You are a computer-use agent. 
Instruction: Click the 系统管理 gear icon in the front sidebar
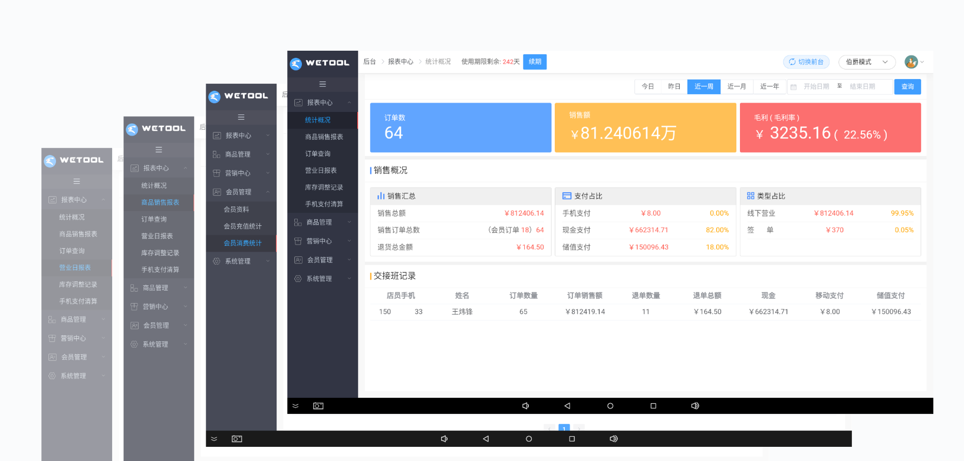(x=298, y=279)
